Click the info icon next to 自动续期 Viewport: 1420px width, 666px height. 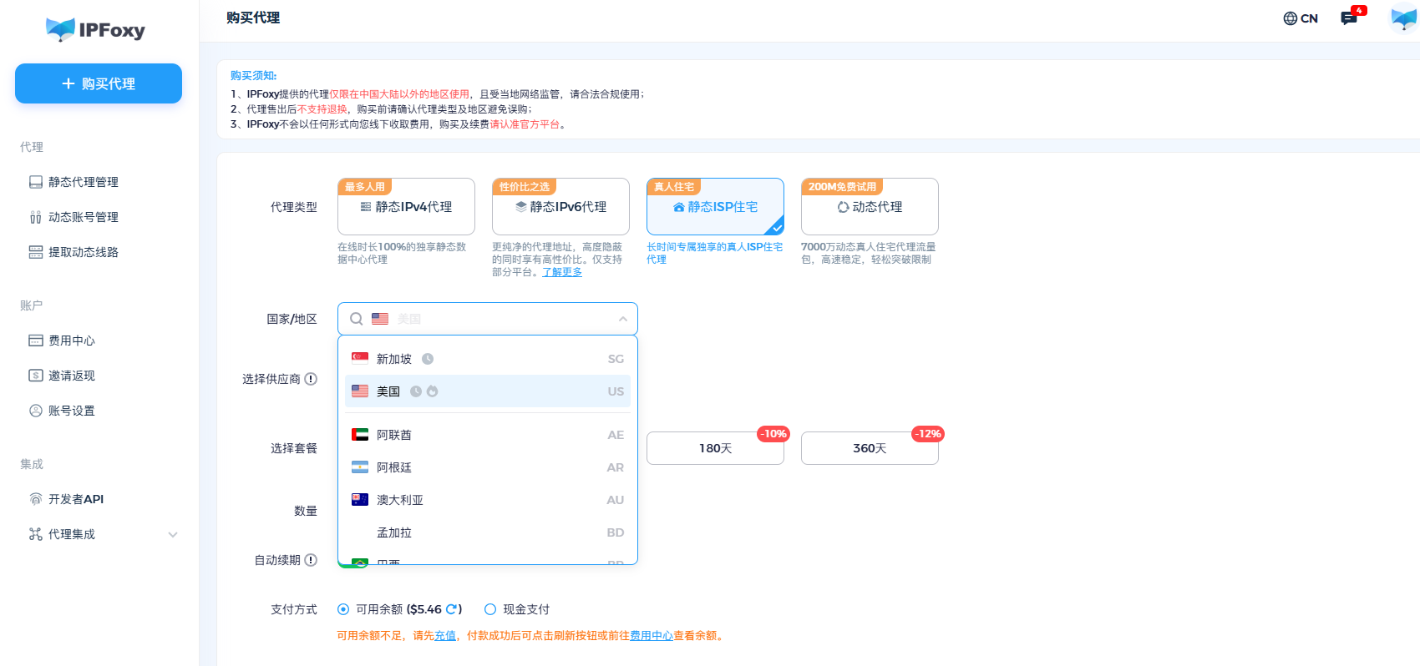(x=311, y=560)
